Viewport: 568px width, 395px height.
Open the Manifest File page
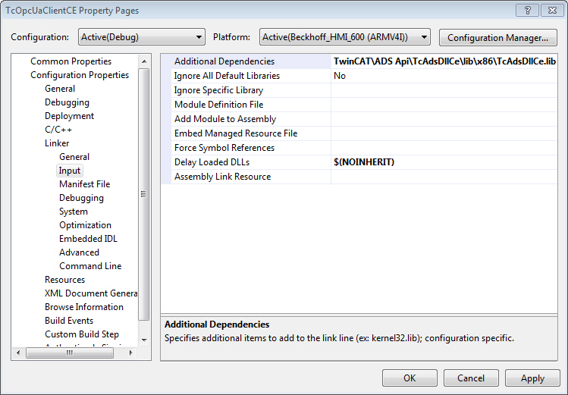click(84, 184)
